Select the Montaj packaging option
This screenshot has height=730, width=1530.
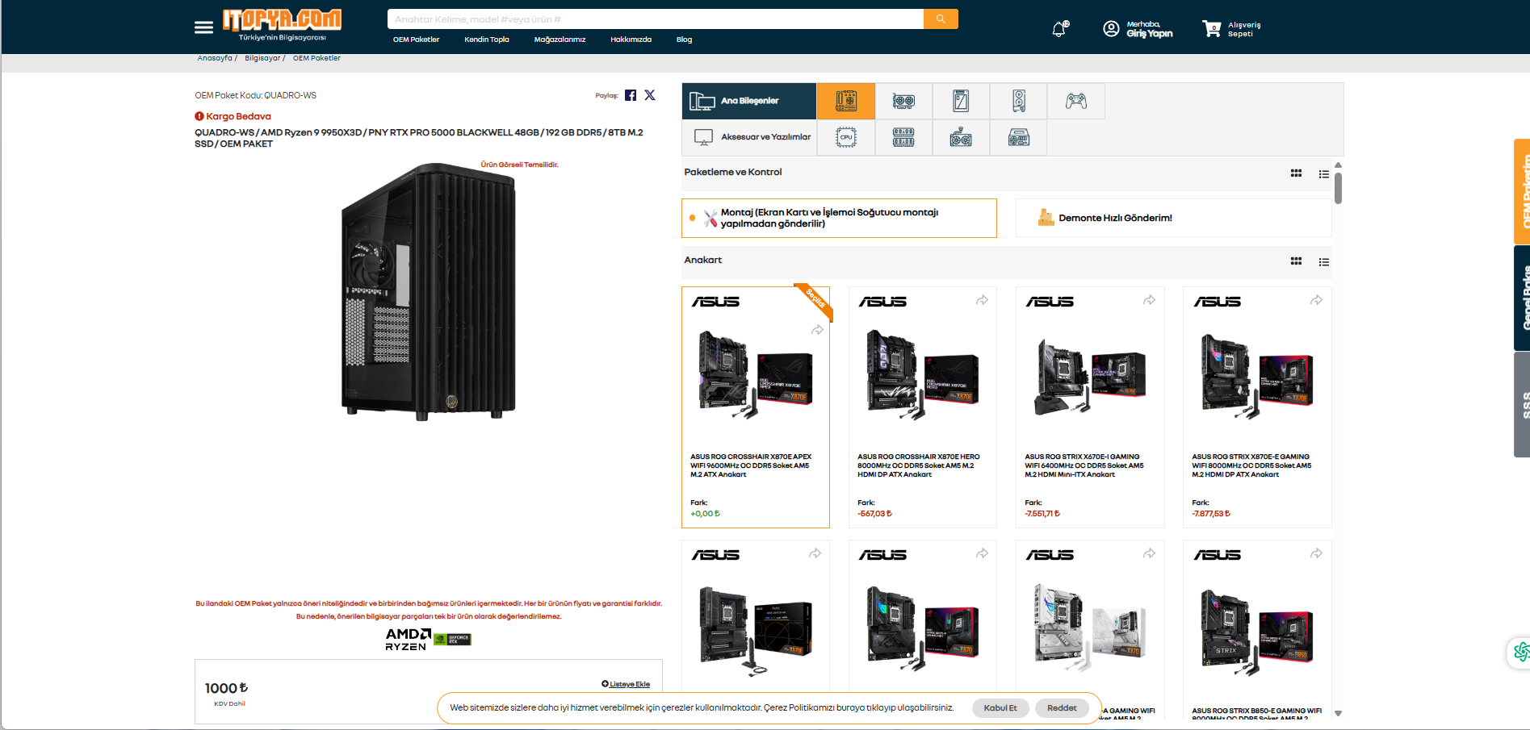click(x=839, y=218)
